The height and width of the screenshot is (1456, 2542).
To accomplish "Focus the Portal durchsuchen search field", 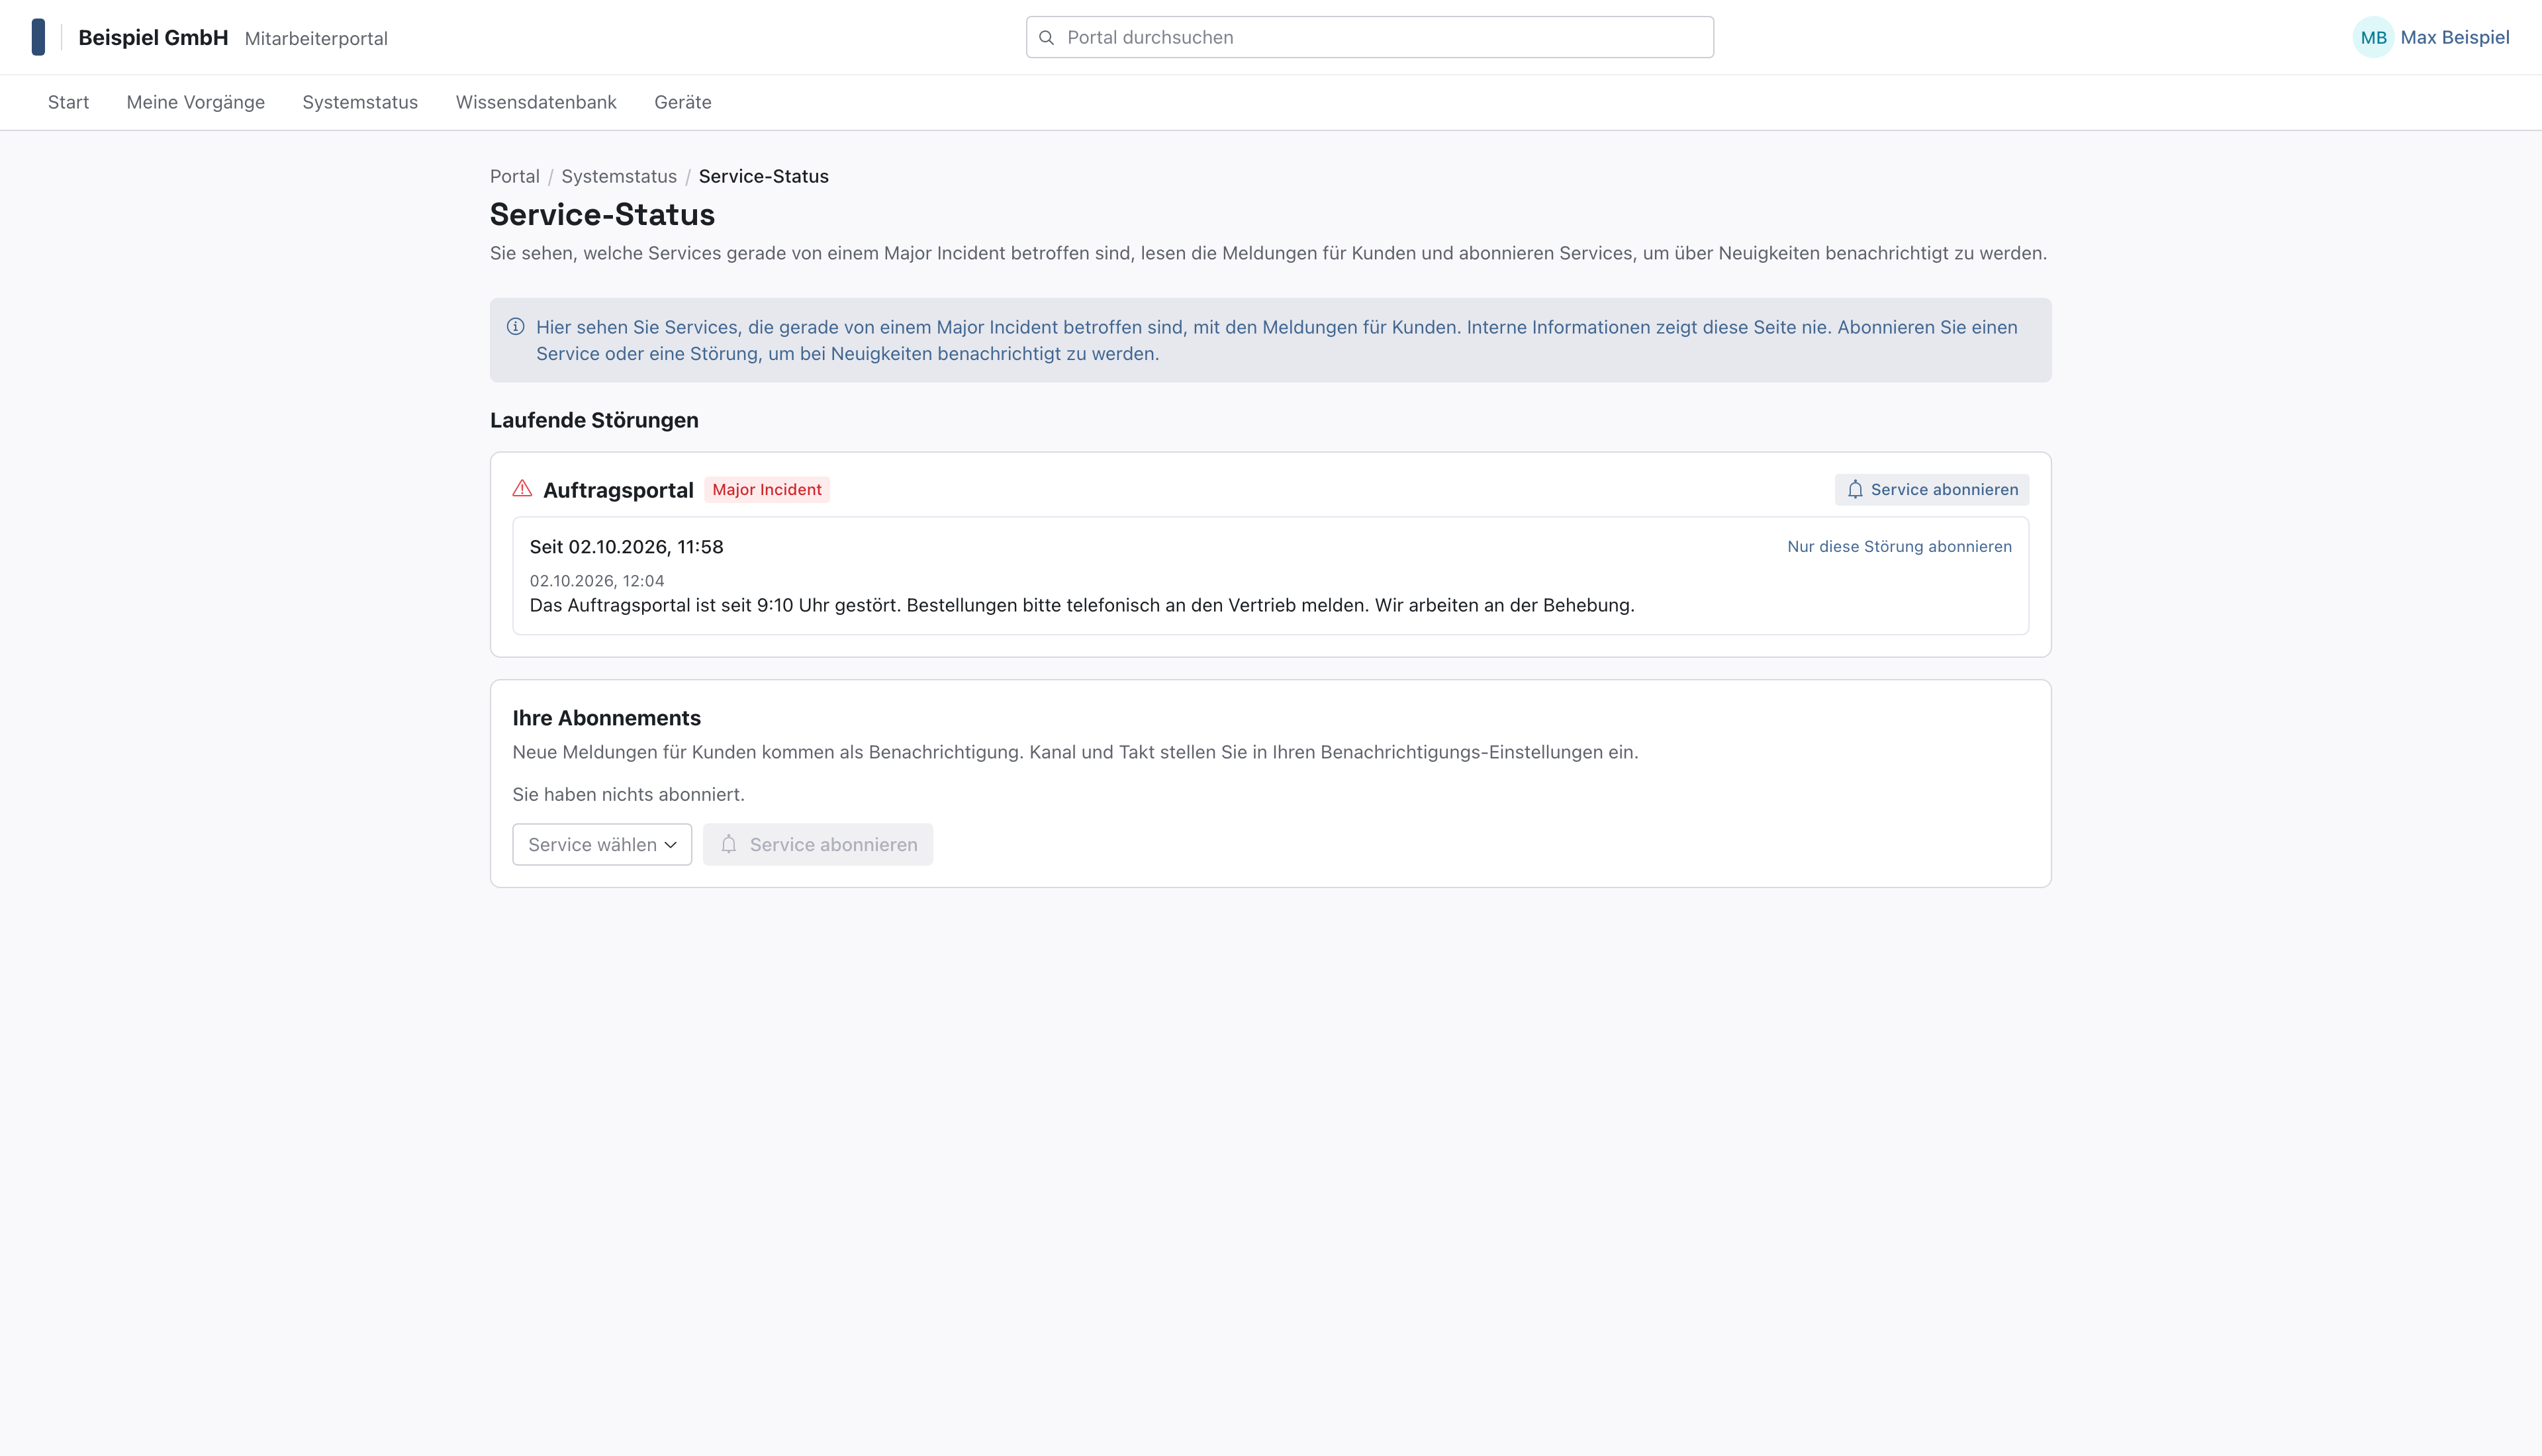I will pyautogui.click(x=1369, y=38).
